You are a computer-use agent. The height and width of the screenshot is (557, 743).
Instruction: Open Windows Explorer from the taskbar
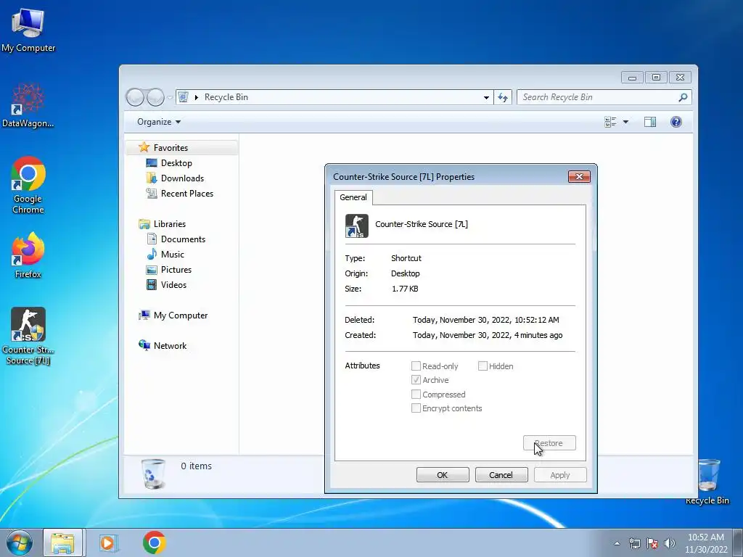pyautogui.click(x=63, y=542)
